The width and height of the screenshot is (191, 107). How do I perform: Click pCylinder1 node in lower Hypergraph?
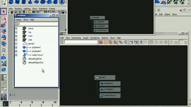(x=110, y=90)
